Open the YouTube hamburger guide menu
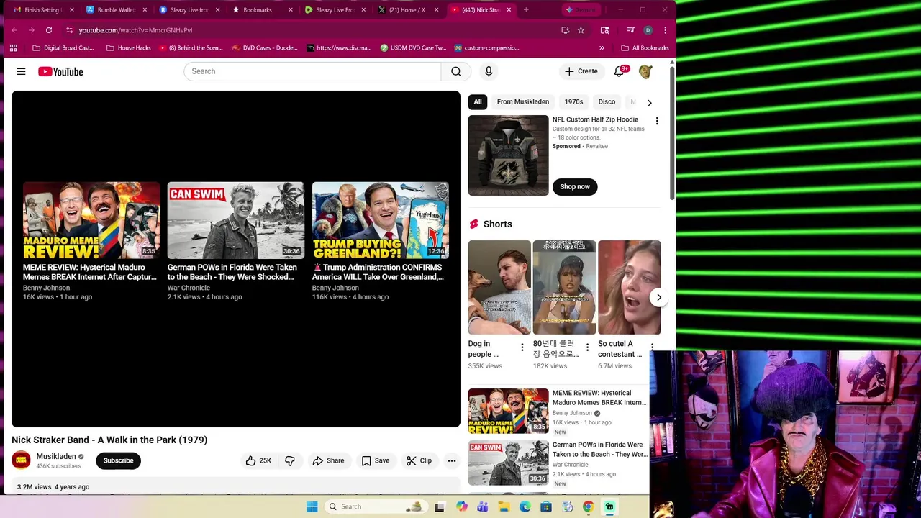Image resolution: width=921 pixels, height=518 pixels. (x=21, y=71)
